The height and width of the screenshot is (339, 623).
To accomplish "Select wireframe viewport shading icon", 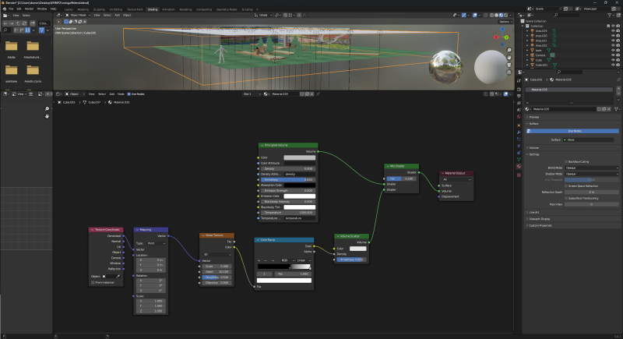I will pyautogui.click(x=491, y=15).
